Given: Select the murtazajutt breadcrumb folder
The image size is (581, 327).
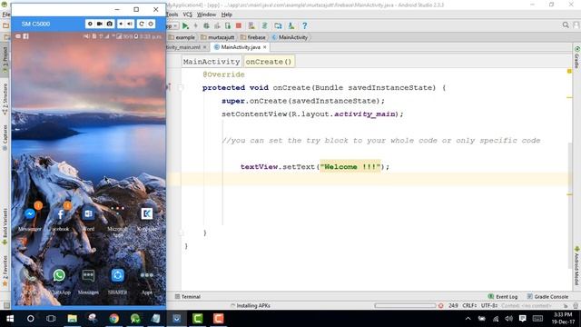Looking at the screenshot, I should pyautogui.click(x=218, y=37).
